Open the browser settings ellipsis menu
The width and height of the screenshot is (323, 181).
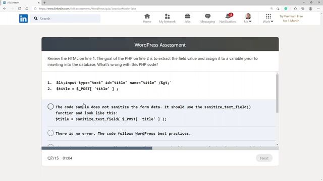click(318, 9)
